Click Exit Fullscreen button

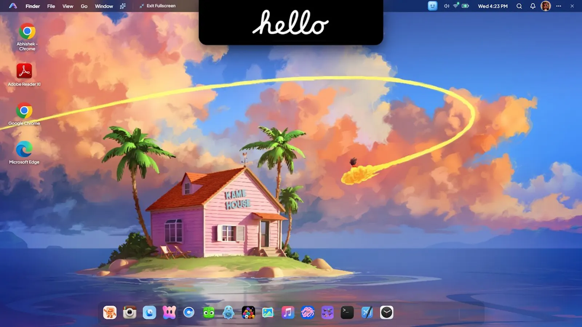point(157,6)
